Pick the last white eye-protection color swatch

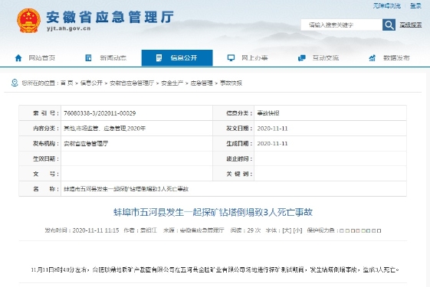point(379,230)
